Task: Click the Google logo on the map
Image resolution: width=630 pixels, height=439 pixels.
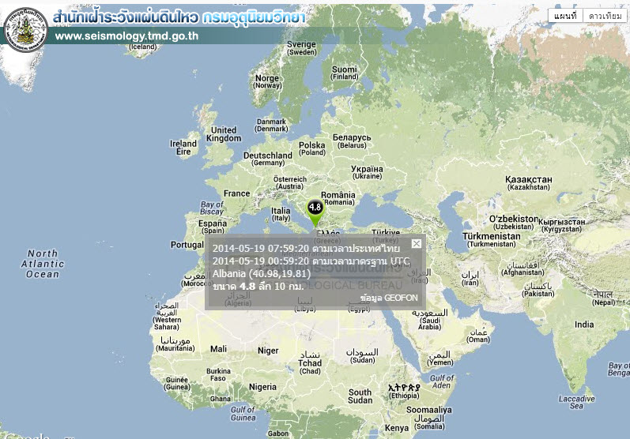Action: pos(27,436)
